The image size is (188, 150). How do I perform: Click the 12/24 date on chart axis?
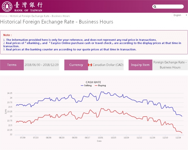click(x=178, y=138)
